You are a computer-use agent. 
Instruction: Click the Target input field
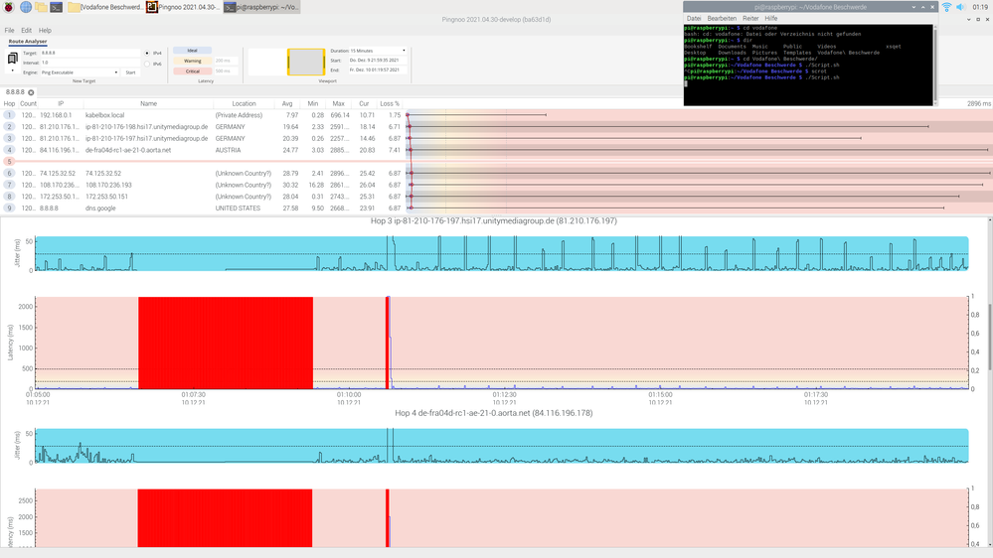[89, 53]
